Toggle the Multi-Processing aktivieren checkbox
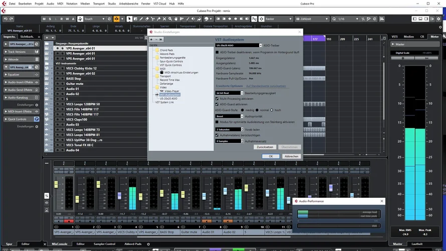This screenshot has height=251, width=446. click(x=217, y=99)
